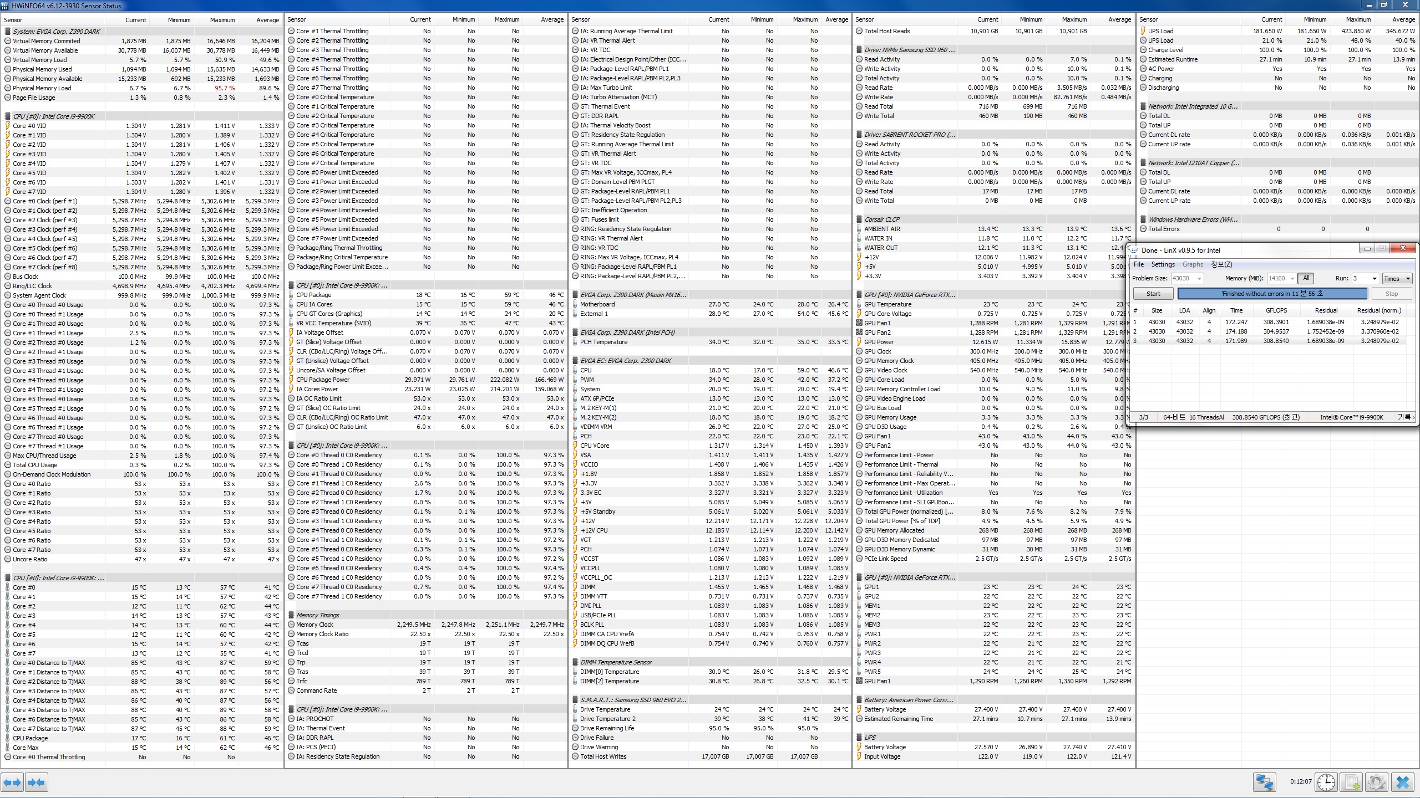Click the Residual (norm.) column header
1420x798 pixels.
[1379, 310]
